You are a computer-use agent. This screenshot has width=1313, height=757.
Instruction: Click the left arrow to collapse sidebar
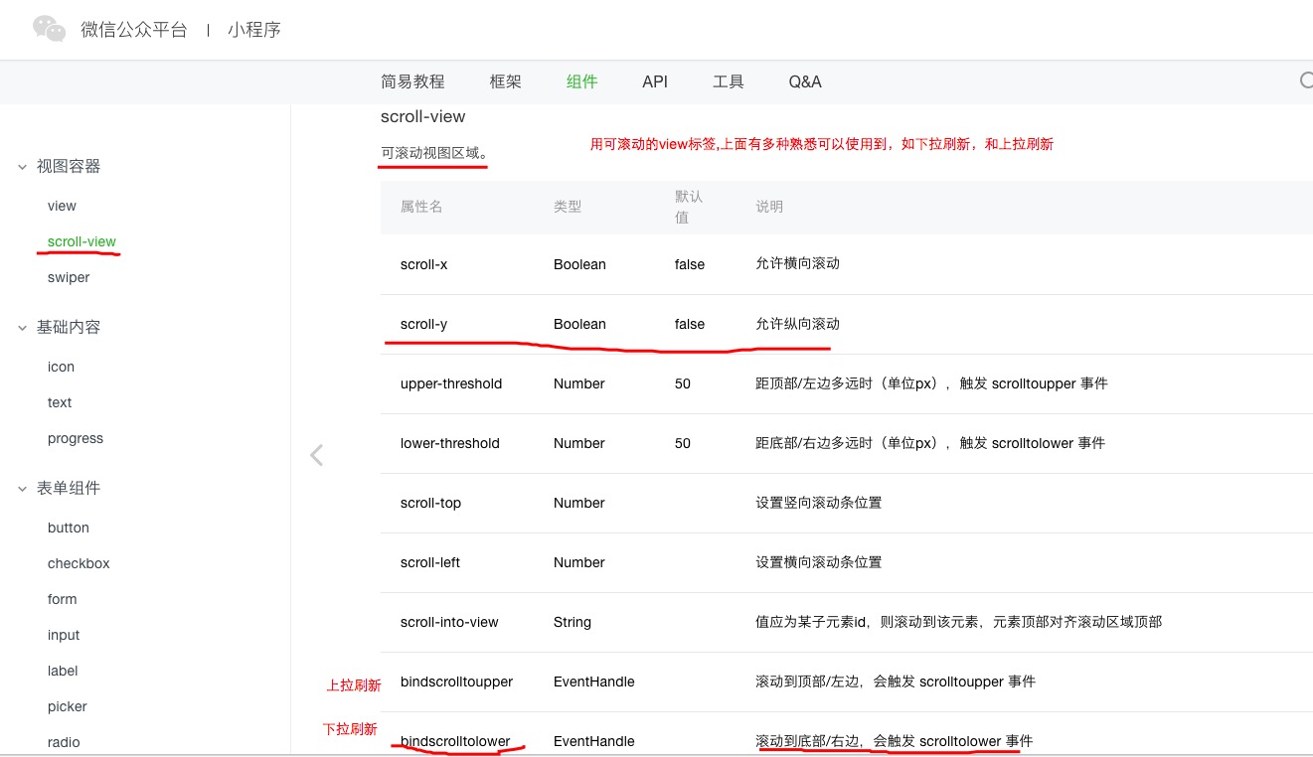[316, 455]
